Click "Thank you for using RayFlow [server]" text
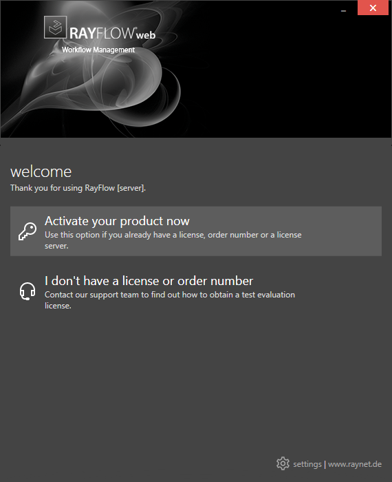This screenshot has width=392, height=482. coord(78,188)
